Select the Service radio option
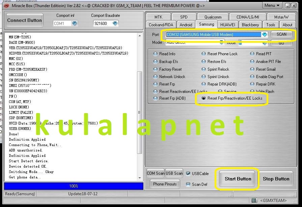Image resolution: width=302 pixels, height=207 pixels. coord(220,91)
